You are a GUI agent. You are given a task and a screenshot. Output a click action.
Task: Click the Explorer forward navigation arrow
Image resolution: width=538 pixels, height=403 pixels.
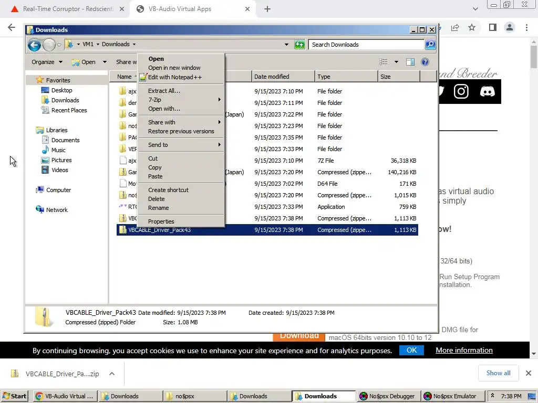point(49,45)
